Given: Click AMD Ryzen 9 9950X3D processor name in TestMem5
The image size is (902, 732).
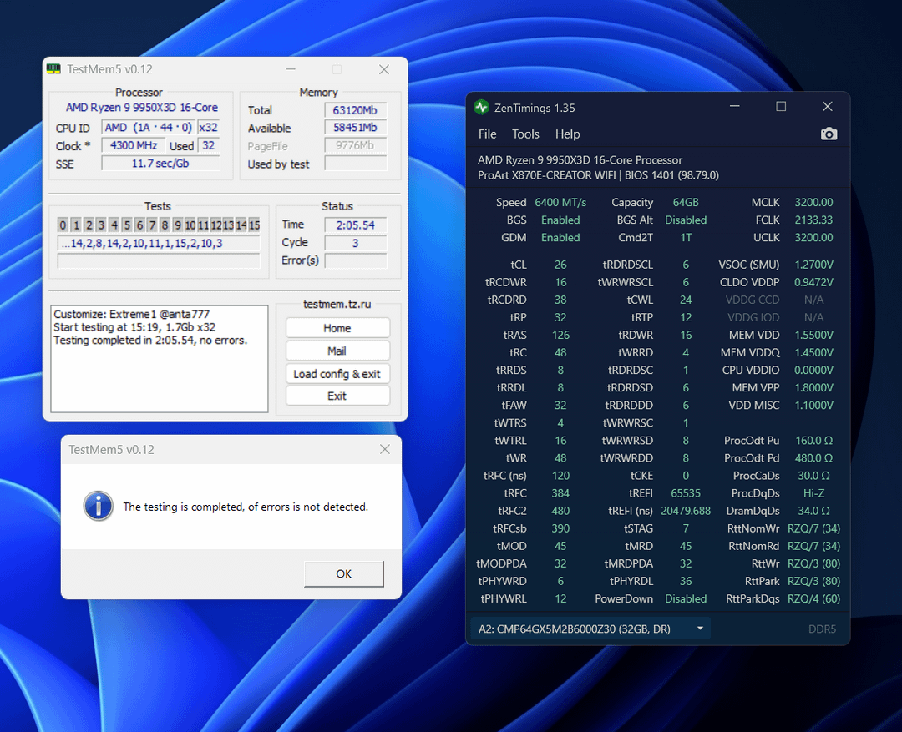Looking at the screenshot, I should [141, 108].
